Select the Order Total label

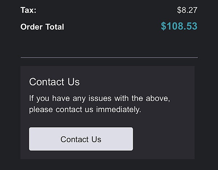[x=42, y=27]
